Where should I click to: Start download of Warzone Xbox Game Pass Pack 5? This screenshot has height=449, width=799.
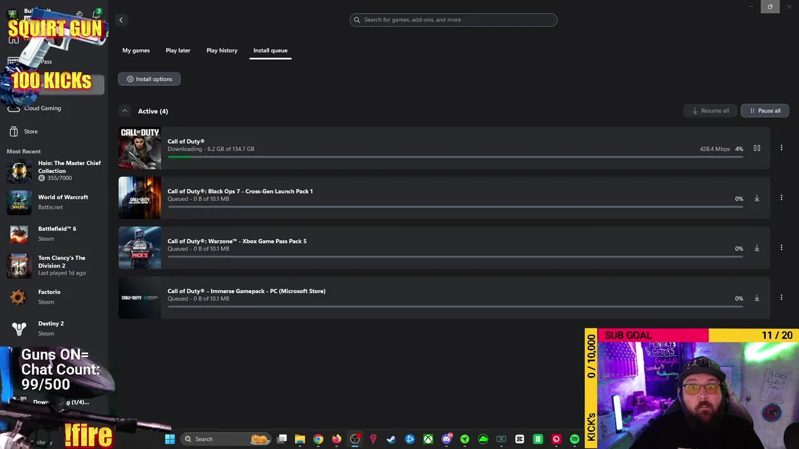click(x=757, y=248)
